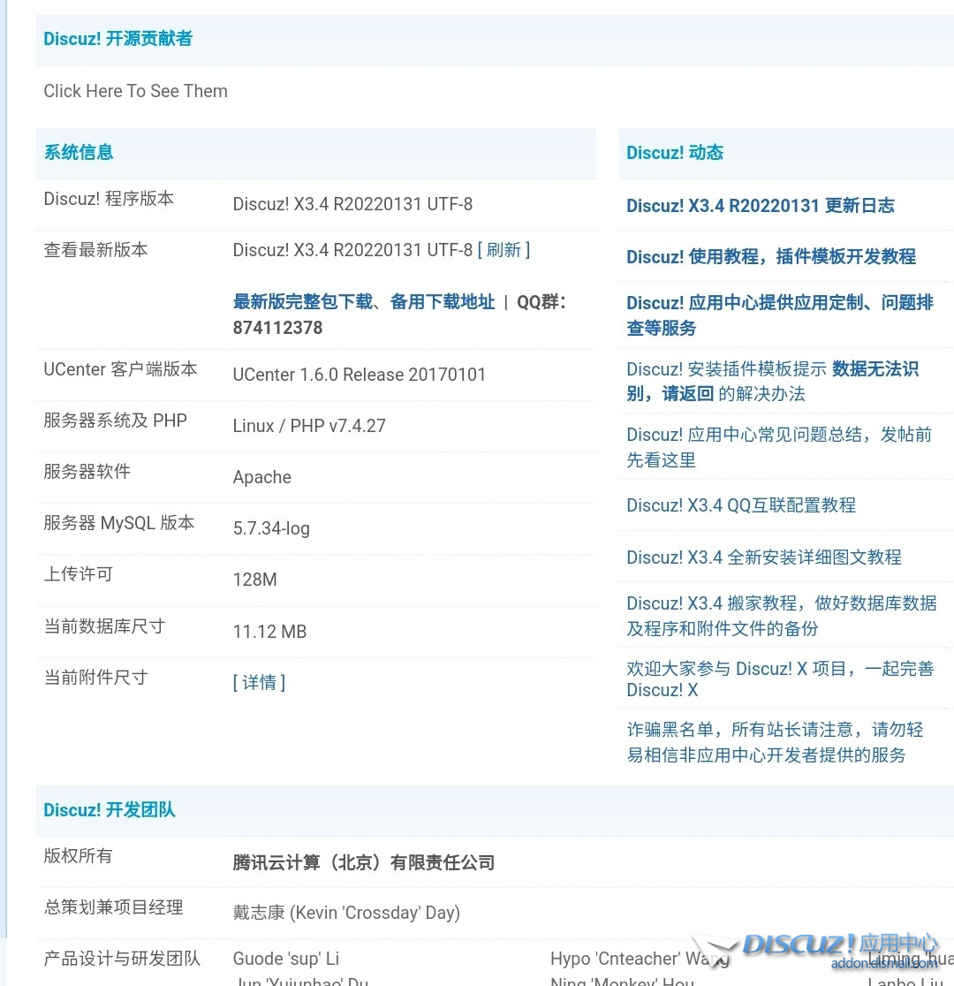
Task: Click 'Click Here To See Them' contributors link
Action: pyautogui.click(x=135, y=91)
